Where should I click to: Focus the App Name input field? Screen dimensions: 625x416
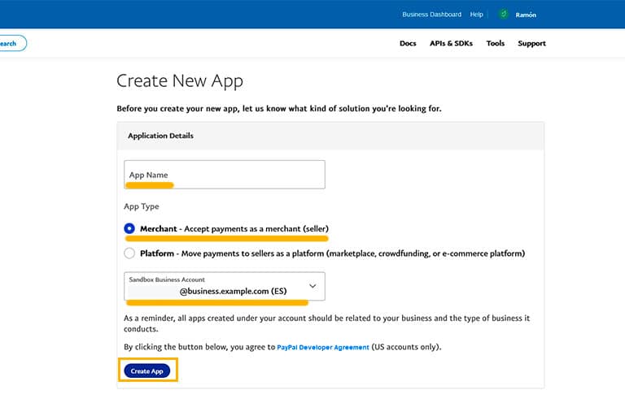225,175
